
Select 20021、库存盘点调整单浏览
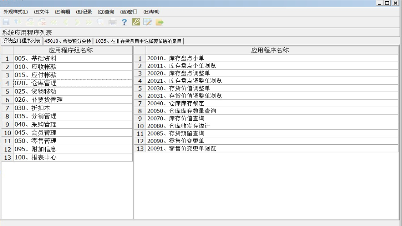click(272, 81)
